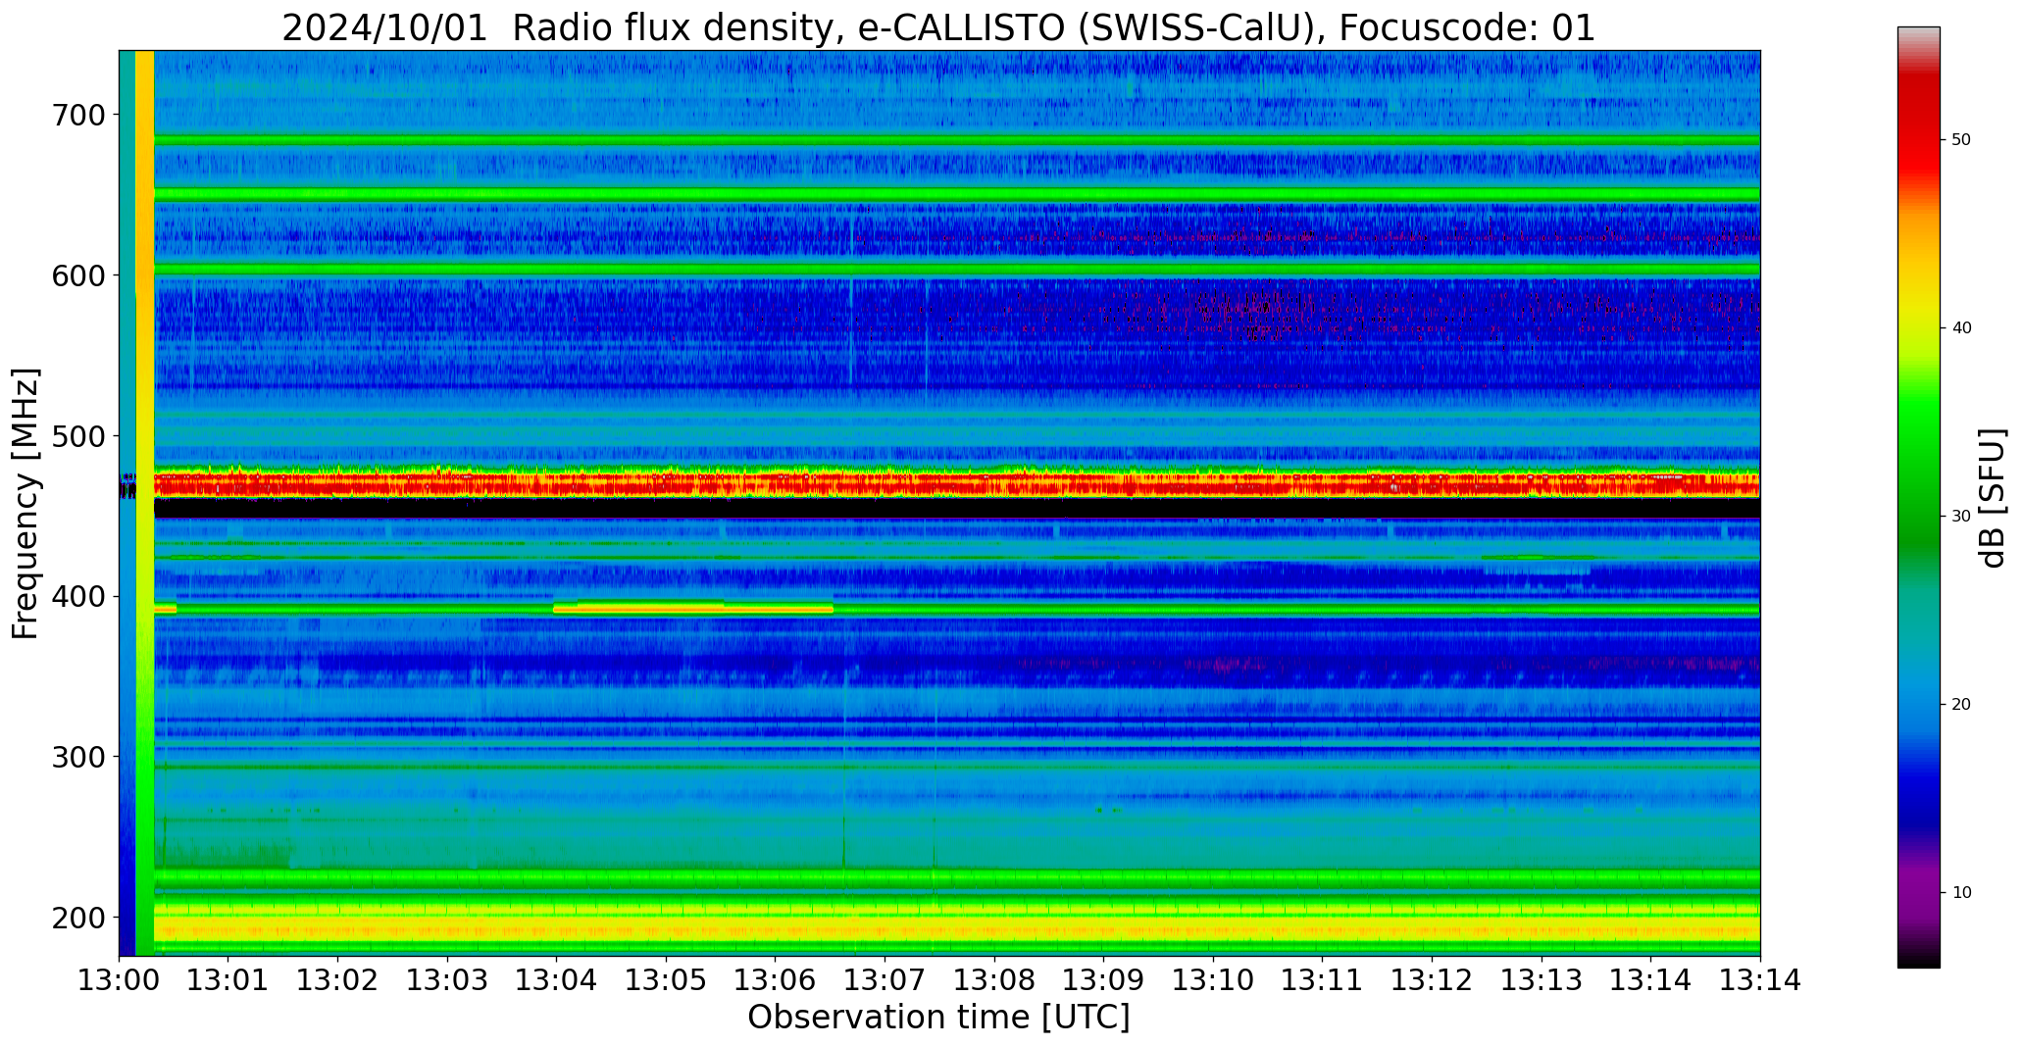
Task: Click the 13:00 time tick label
Action: pos(119,980)
